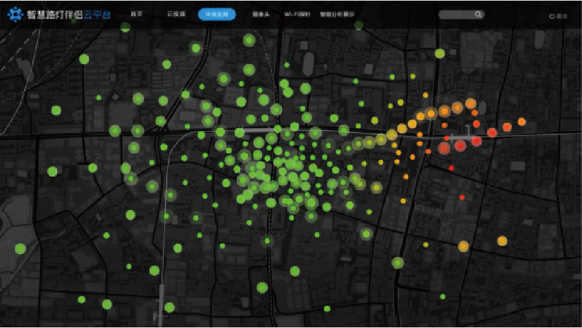The height and width of the screenshot is (328, 582).
Task: Go to the Wi-Fi探针 tab
Action: [296, 14]
